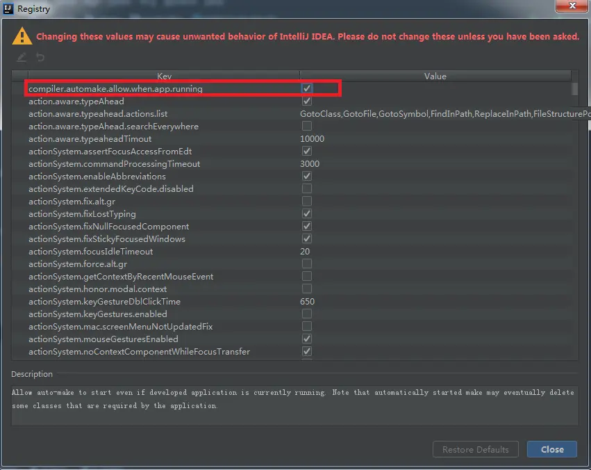Enable actionSystem.extendedKeyCode.disabled checkbox
The image size is (591, 470).
(x=307, y=188)
